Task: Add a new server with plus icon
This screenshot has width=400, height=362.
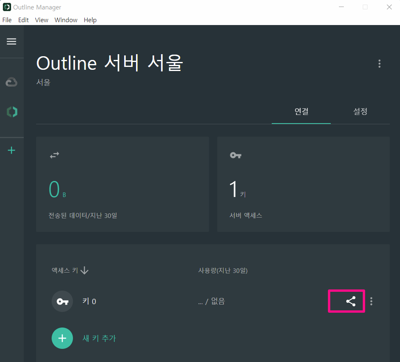Action: point(11,150)
